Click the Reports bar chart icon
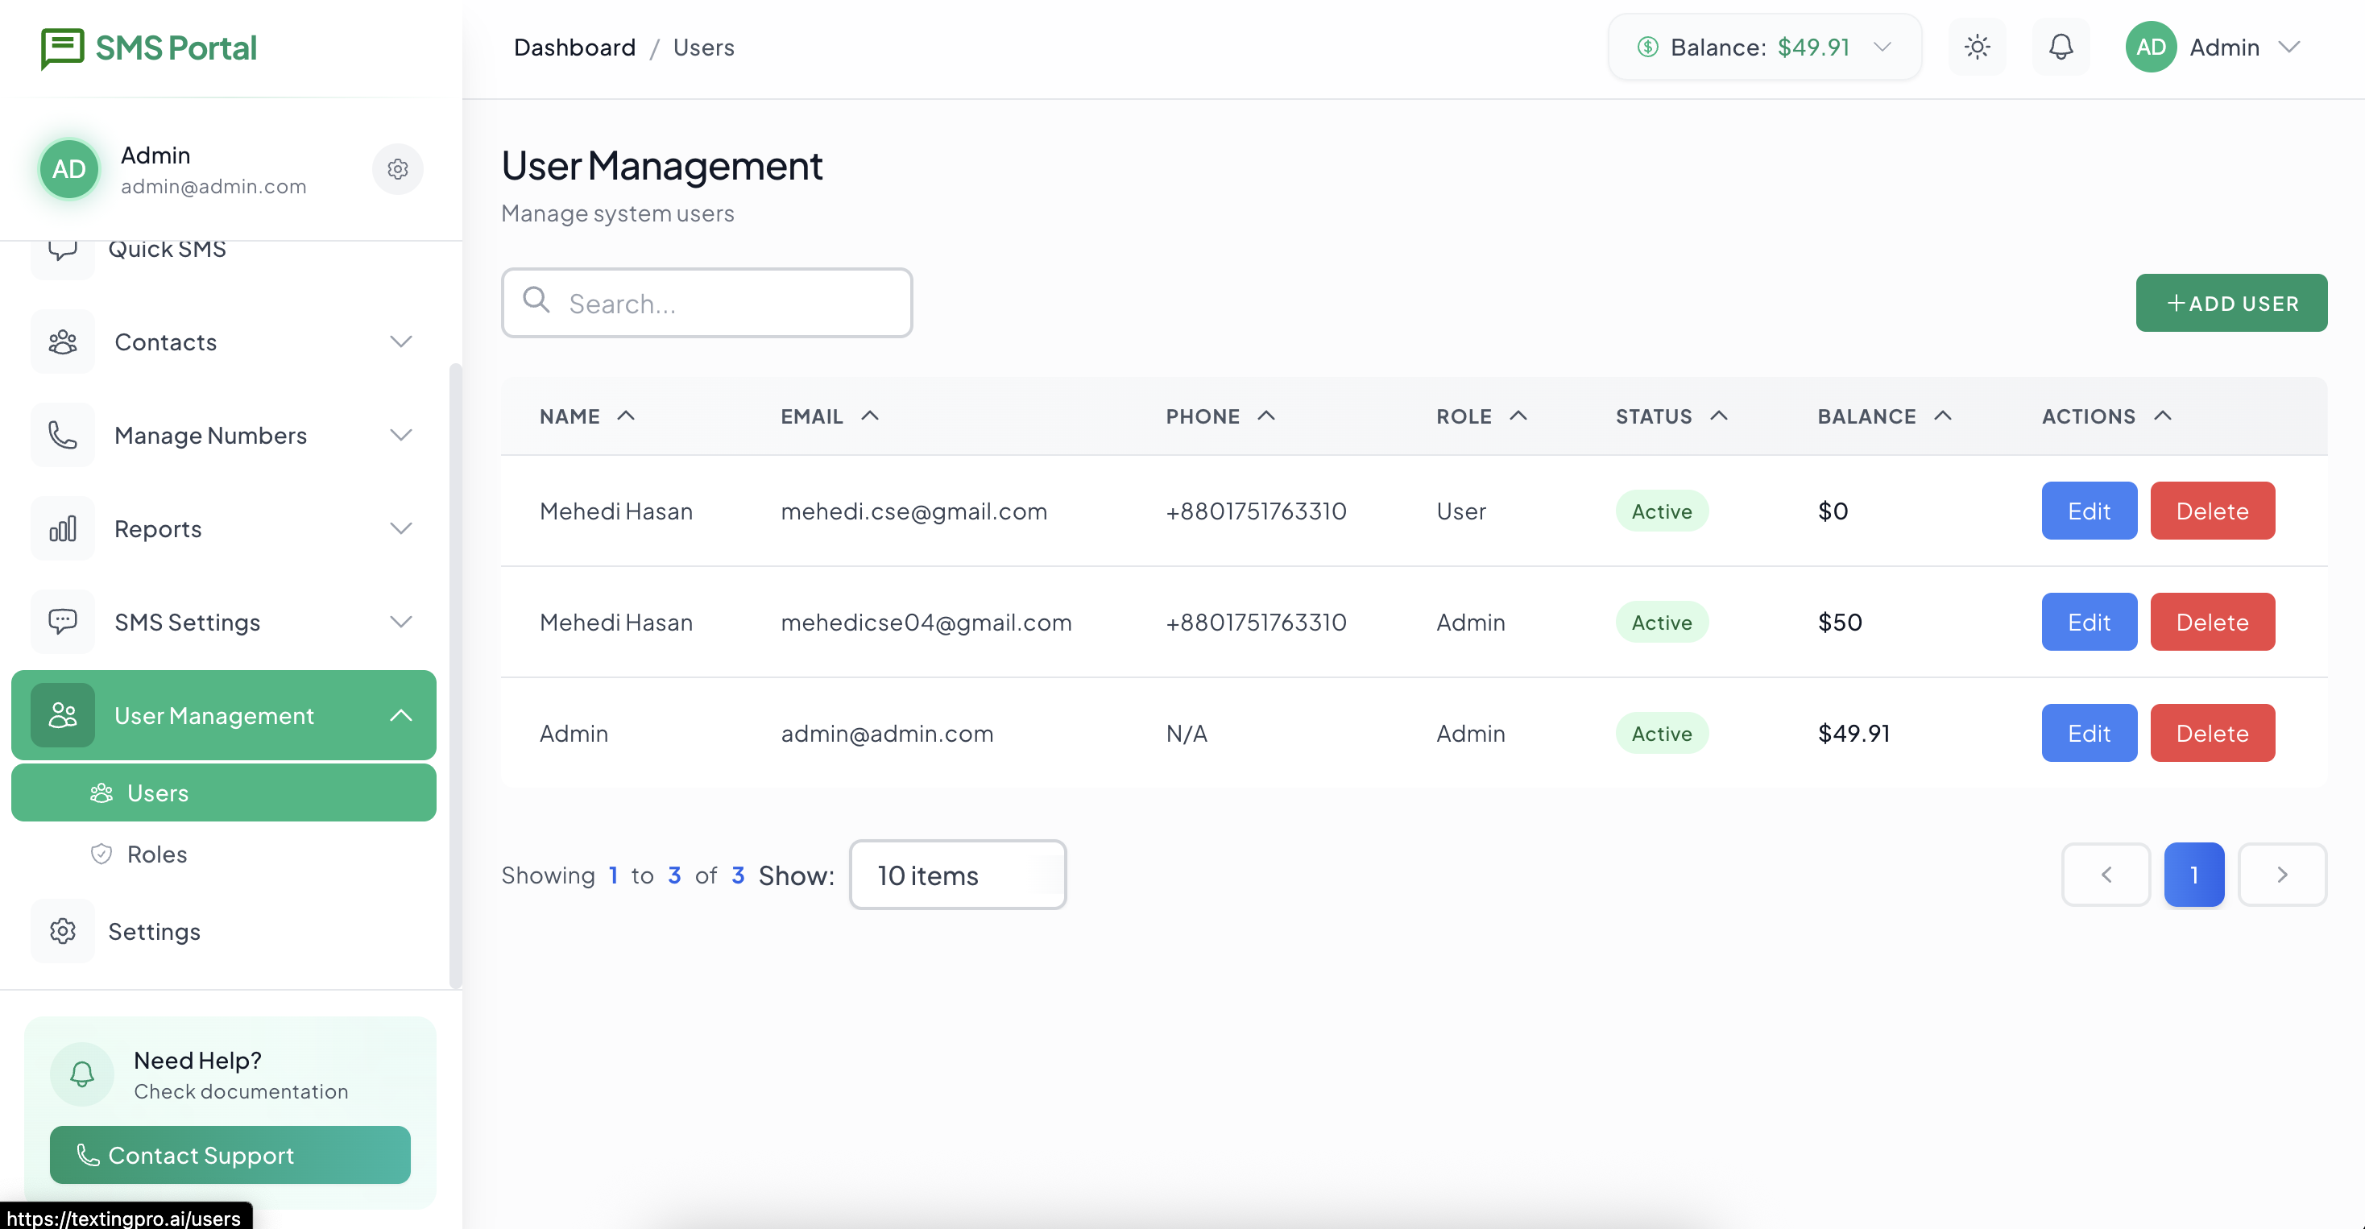 click(x=63, y=528)
